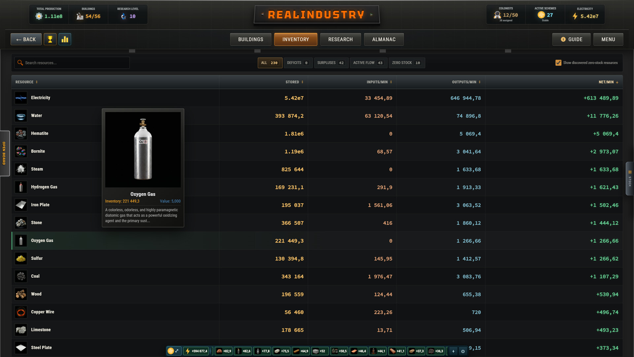The image size is (634, 357).
Task: Click the Hydrogen Gas cylinder icon
Action: (21, 187)
